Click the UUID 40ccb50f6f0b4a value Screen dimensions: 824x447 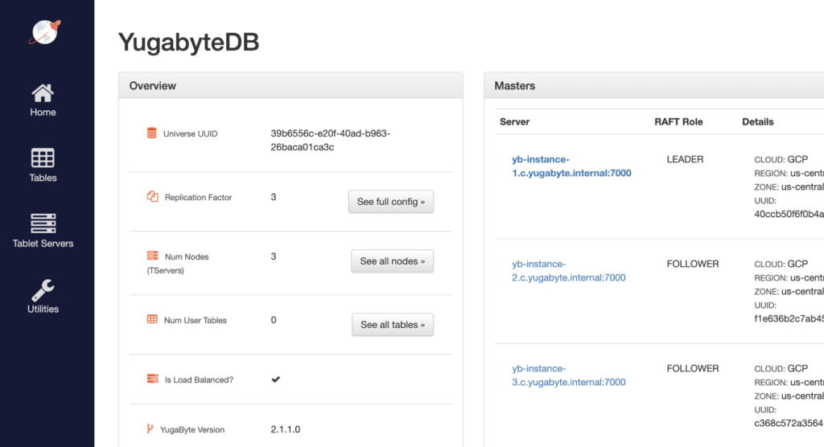pos(789,214)
